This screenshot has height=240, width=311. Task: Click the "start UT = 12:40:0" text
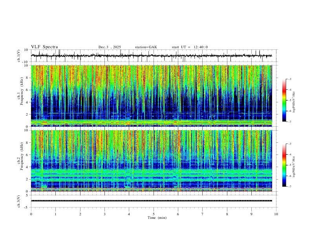[190, 47]
